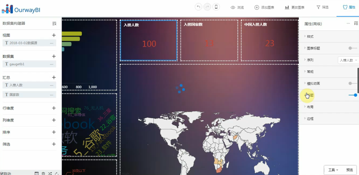Image resolution: width=359 pixels, height=175 pixels.
Task: Add a 行维度 row dimension
Action: click(54, 108)
